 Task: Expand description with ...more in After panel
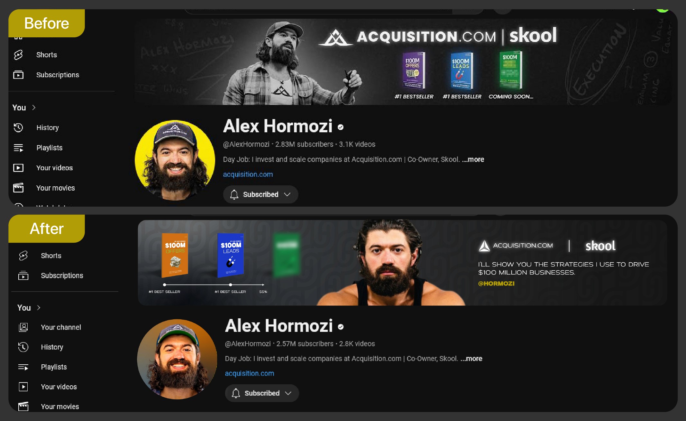(471, 359)
